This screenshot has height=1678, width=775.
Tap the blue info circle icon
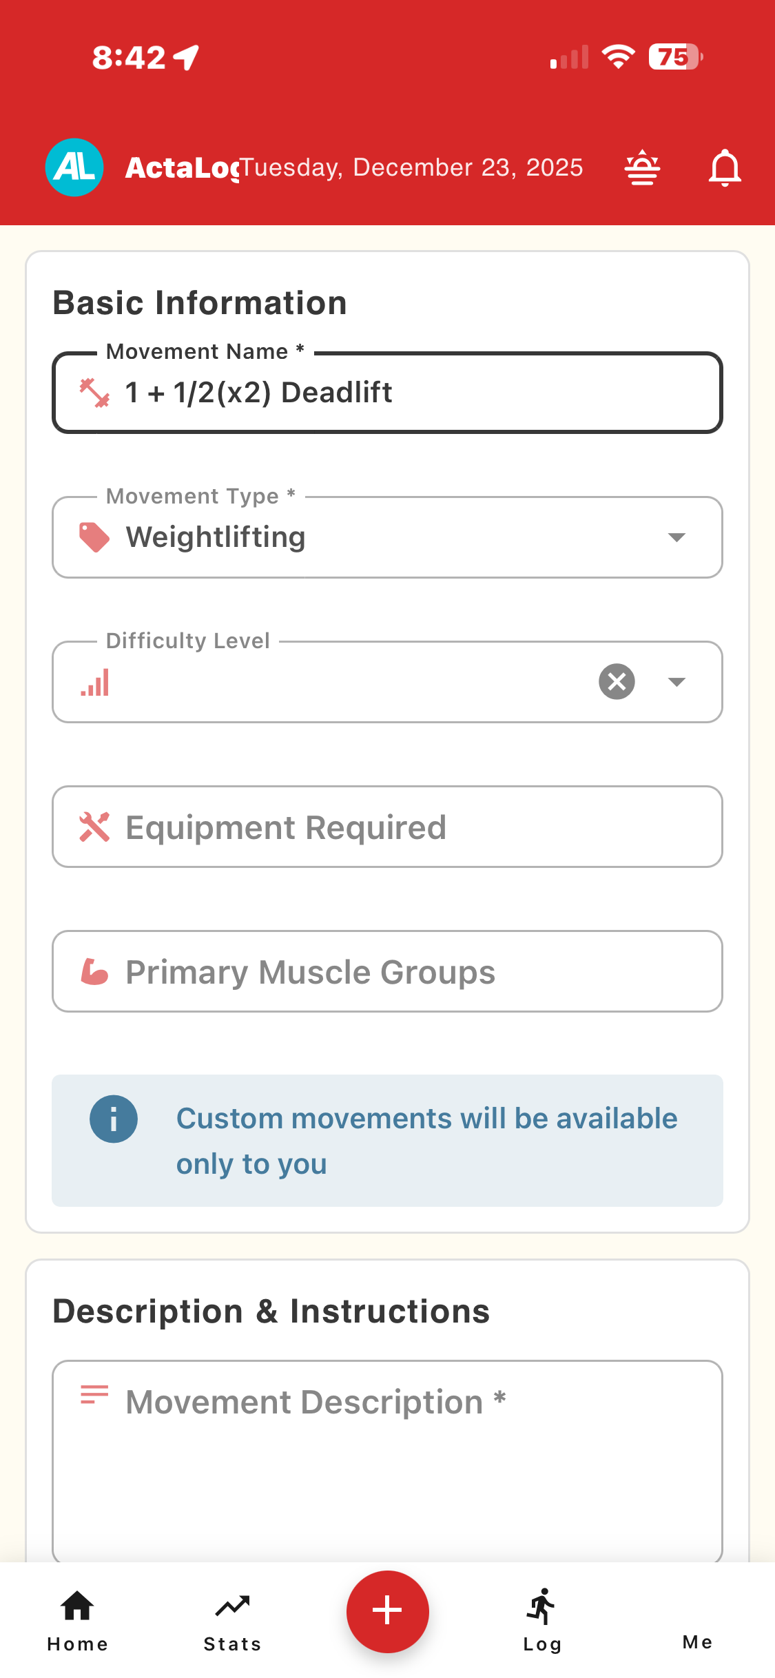point(114,1119)
